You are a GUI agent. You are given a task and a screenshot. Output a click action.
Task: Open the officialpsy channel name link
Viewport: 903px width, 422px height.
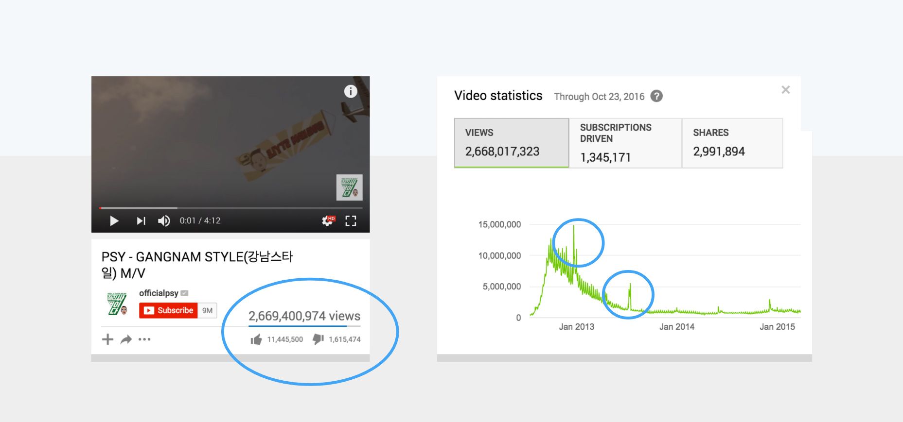coord(159,293)
